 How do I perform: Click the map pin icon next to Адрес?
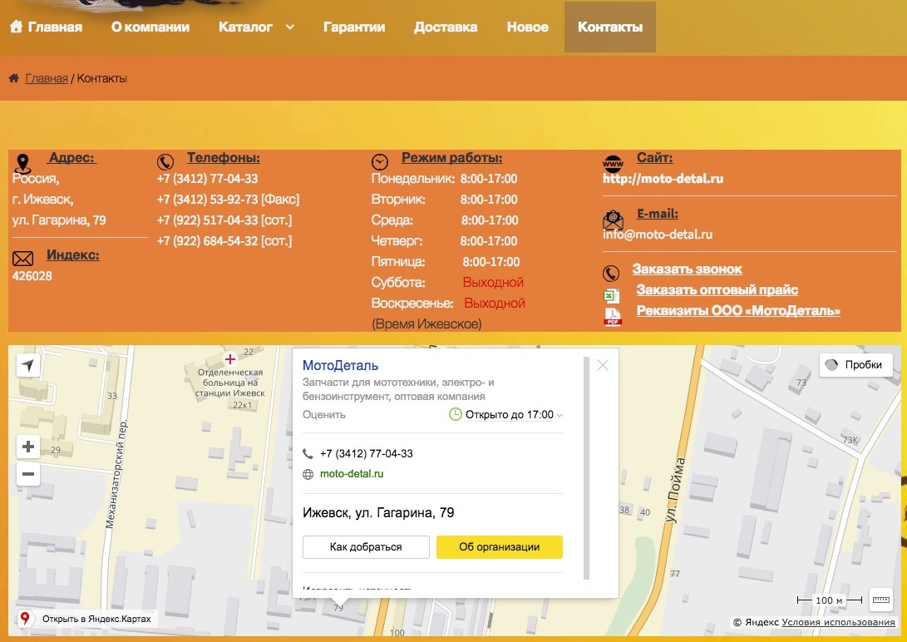click(x=22, y=163)
